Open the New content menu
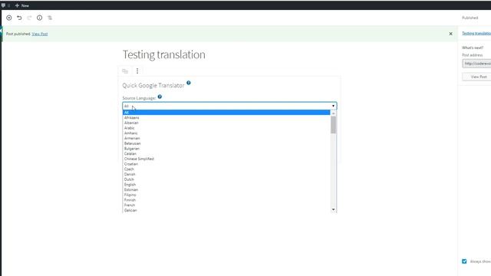 tap(22, 5)
